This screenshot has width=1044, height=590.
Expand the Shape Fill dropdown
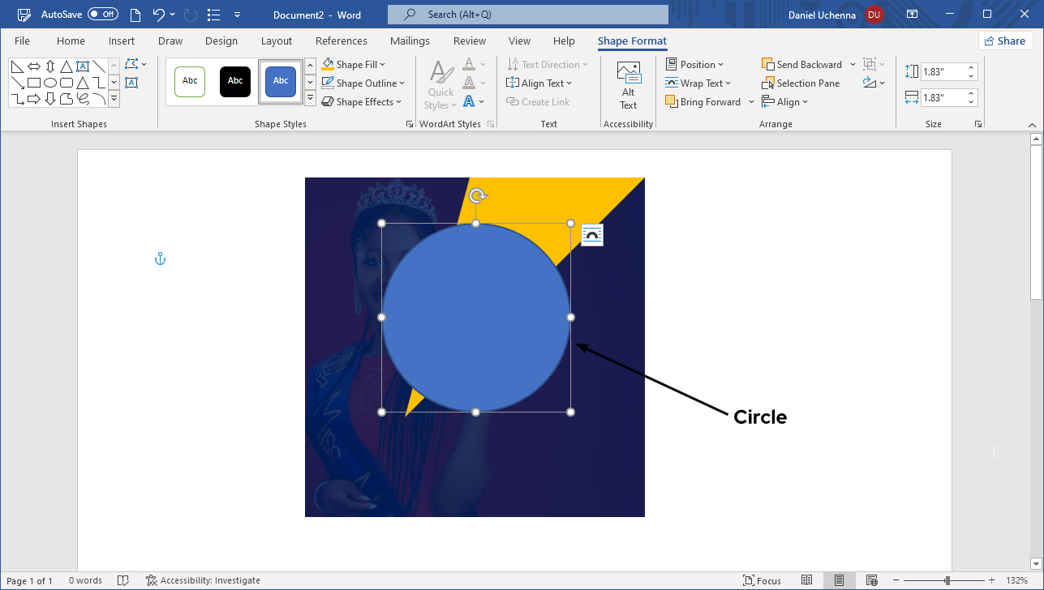pos(381,65)
